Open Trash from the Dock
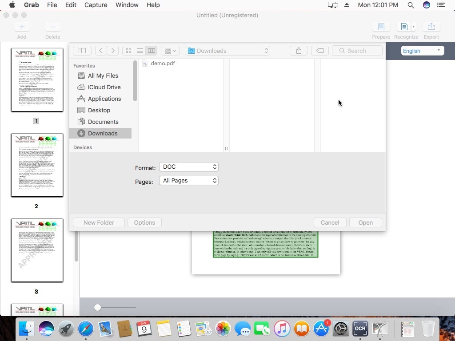 click(428, 329)
